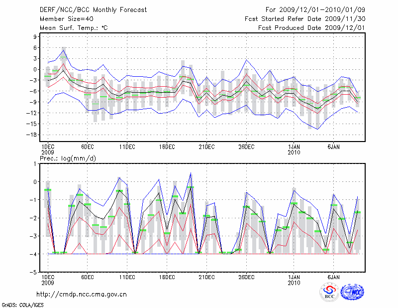The height and width of the screenshot is (308, 398).
Task: Click 26DEC on the precipitation chart axis
Action: [246, 277]
